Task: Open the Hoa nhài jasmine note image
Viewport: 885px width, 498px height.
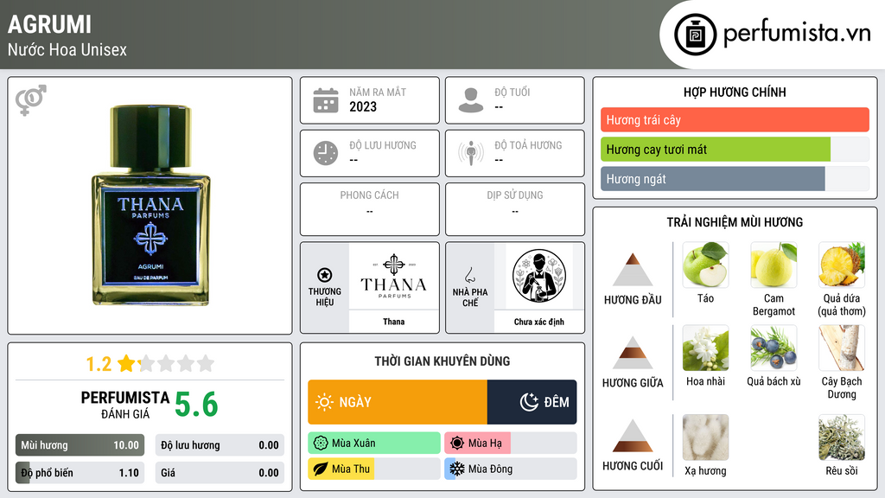Action: [x=705, y=348]
